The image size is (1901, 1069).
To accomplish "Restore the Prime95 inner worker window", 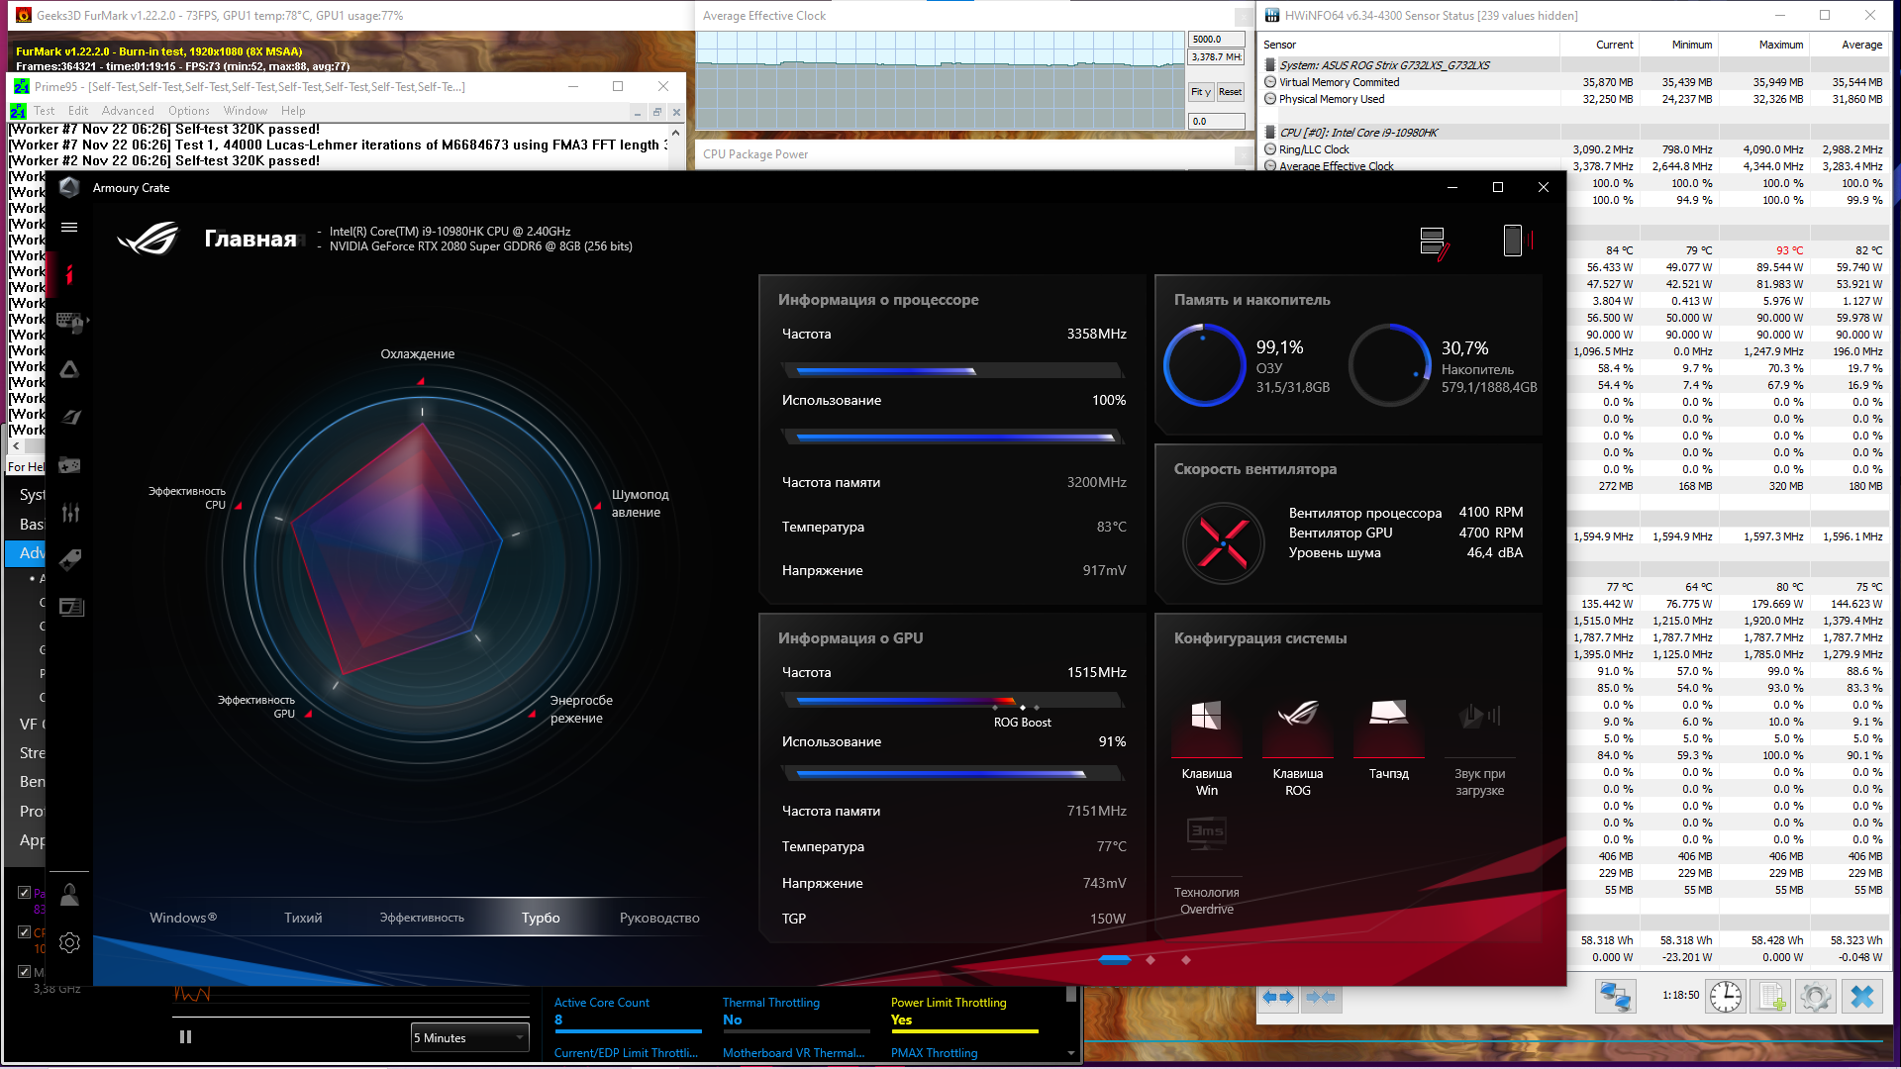I will (x=656, y=112).
